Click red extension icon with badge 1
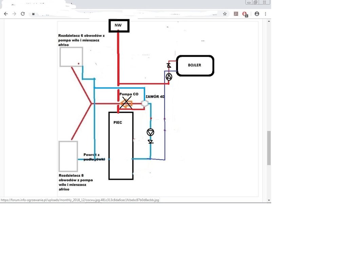This screenshot has height=254, width=339. pyautogui.click(x=245, y=14)
